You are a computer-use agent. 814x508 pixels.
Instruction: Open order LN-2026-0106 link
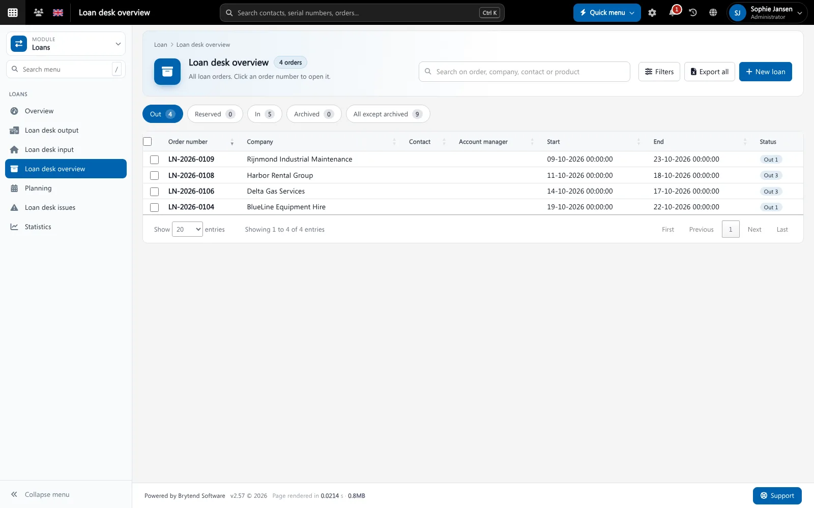pyautogui.click(x=191, y=192)
